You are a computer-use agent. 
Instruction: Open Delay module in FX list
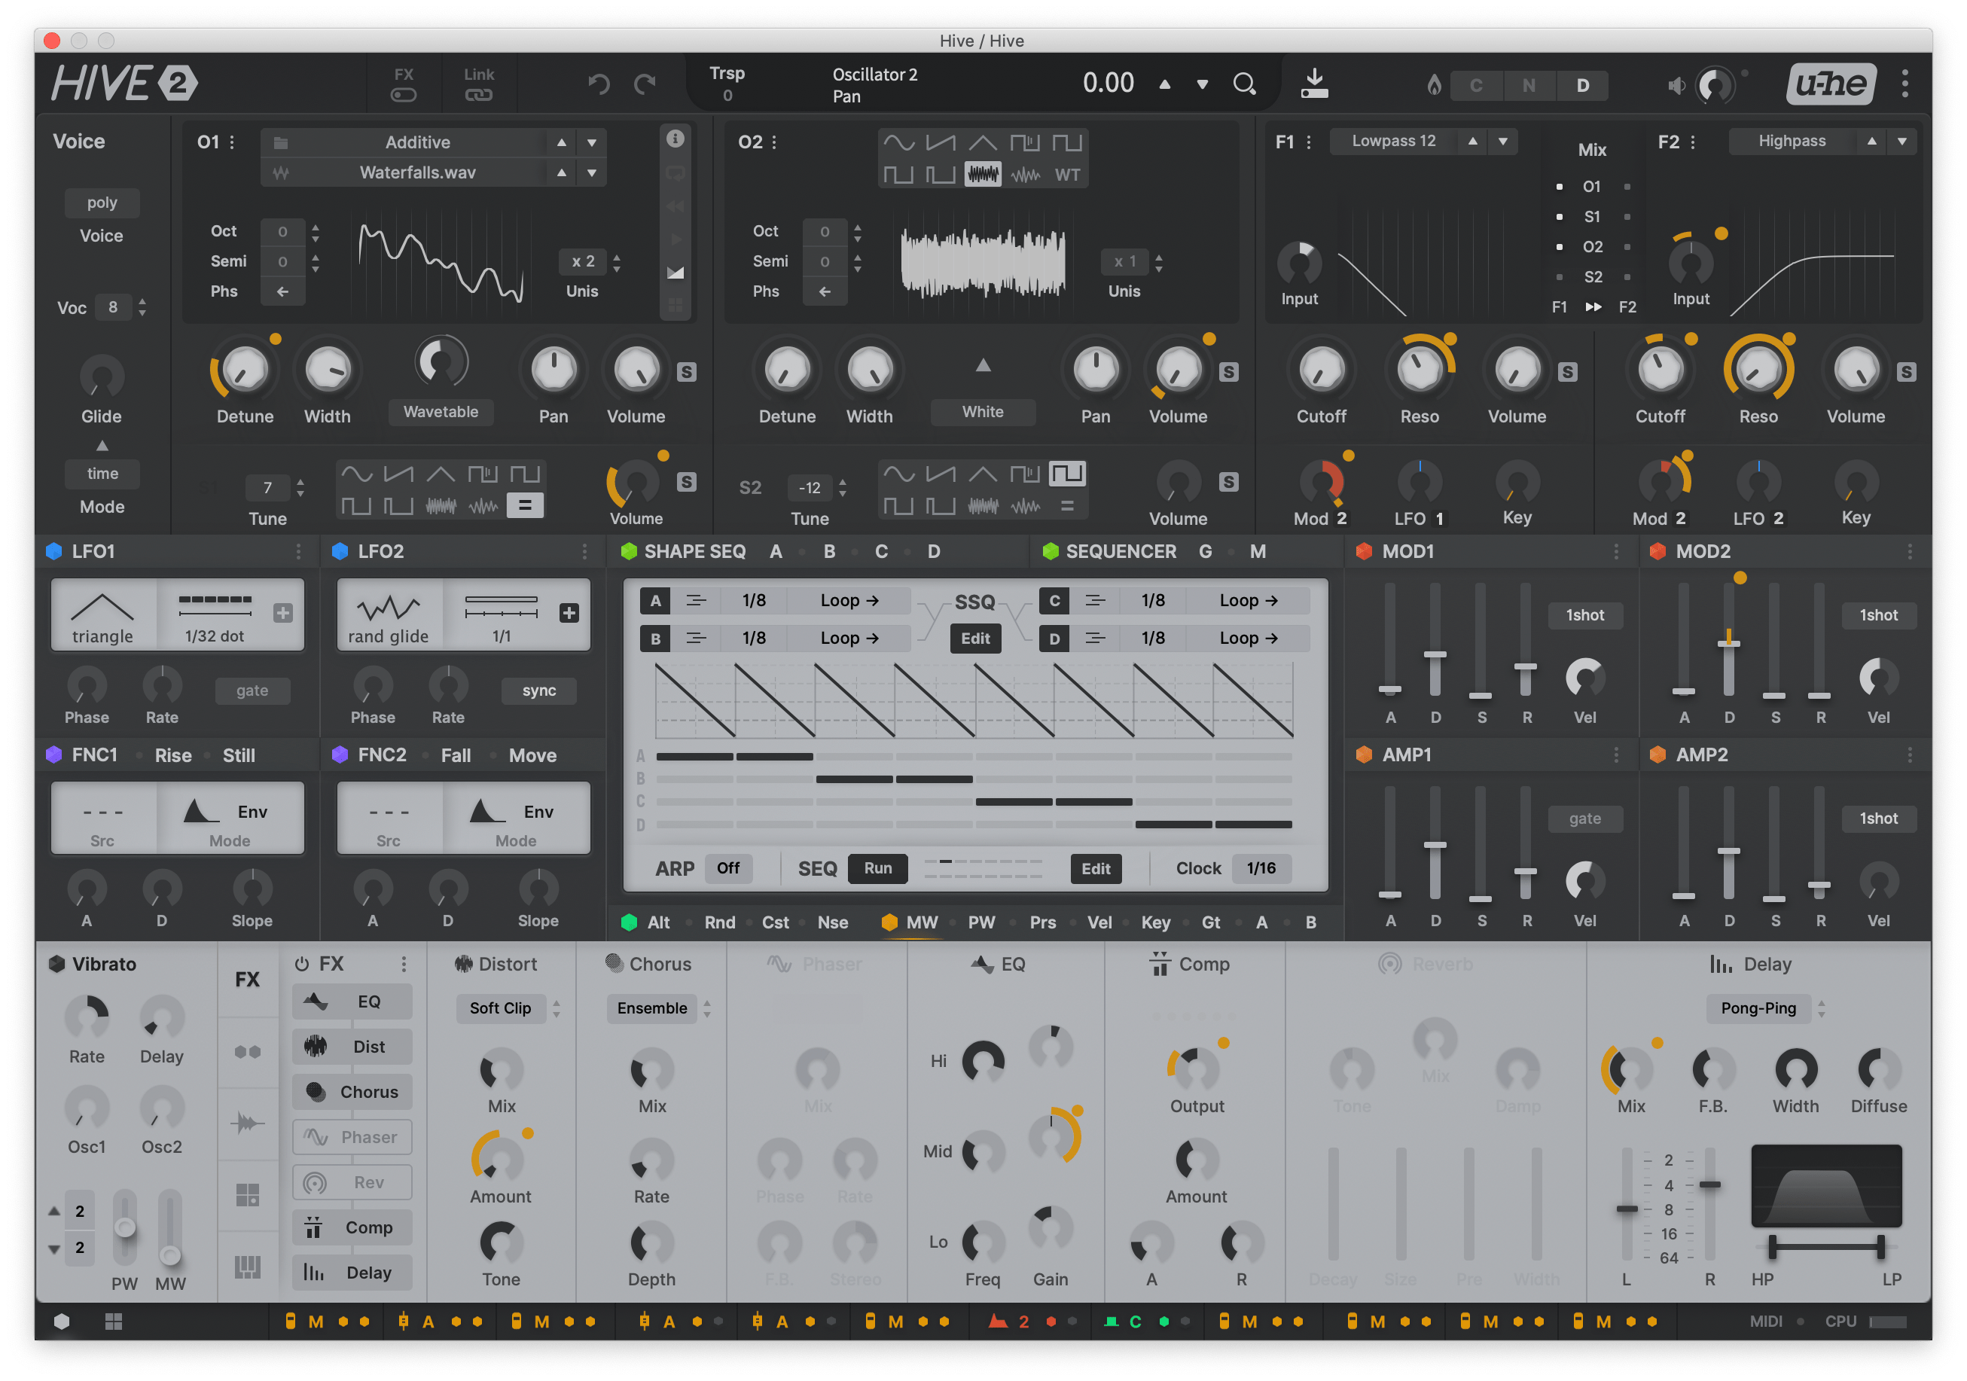click(352, 1273)
